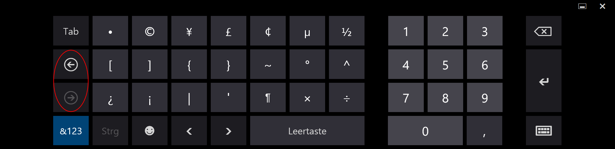The width and height of the screenshot is (615, 149).
Task: Go to previous symbols page arrow
Action: point(71,65)
